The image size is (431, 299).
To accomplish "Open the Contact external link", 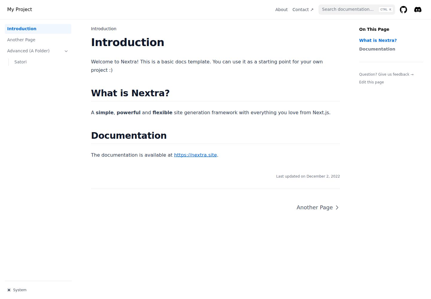I will coord(303,10).
